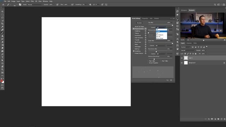226x127 pixels.
Task: Select the Brush tool in the toolbox
Action: point(2,33)
